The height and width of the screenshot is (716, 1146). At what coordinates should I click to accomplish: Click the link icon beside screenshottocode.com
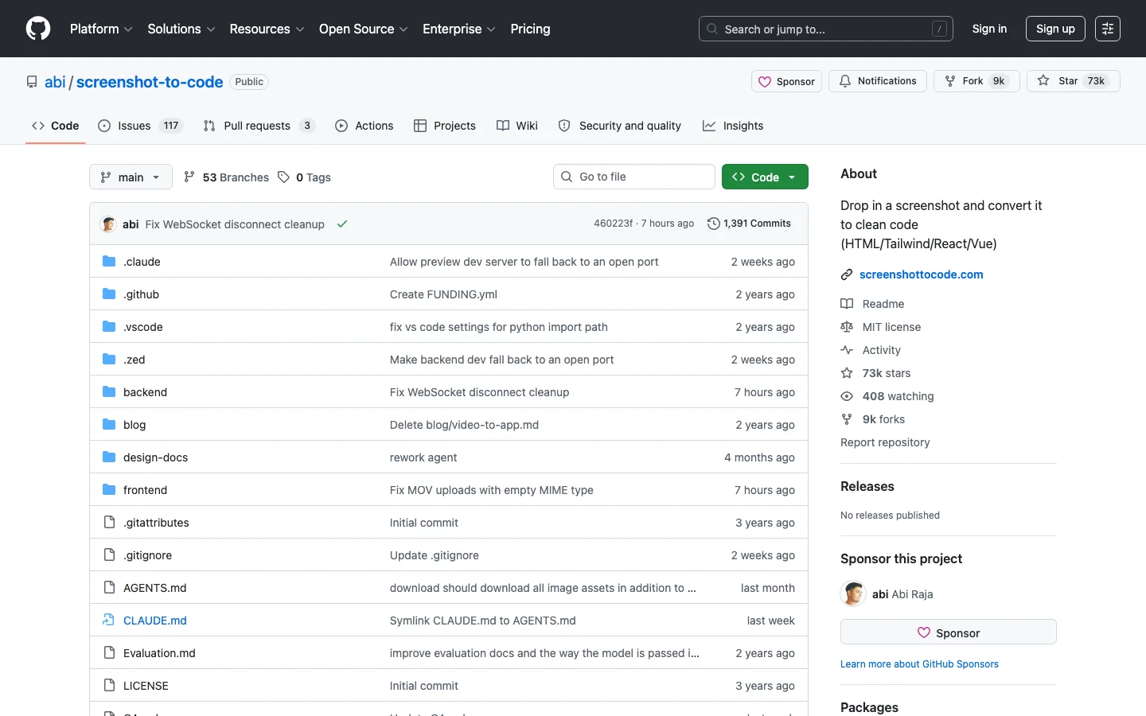point(847,274)
